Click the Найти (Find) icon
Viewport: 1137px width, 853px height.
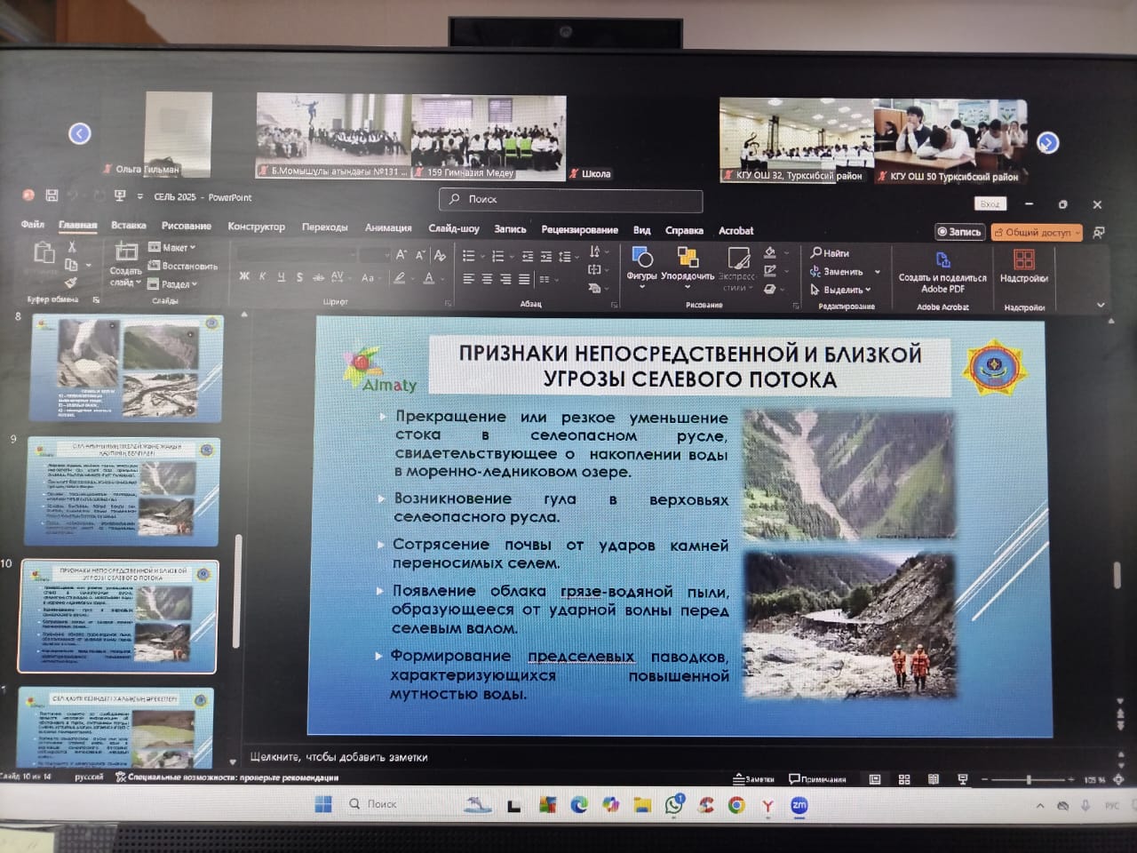pos(816,252)
